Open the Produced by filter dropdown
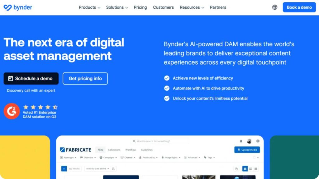This screenshot has height=179, width=319. pos(148,158)
